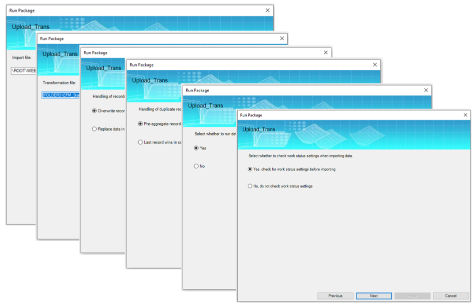Click the highlighted EPM transformation file path
Image resolution: width=475 pixels, height=308 pixels.
click(x=60, y=94)
